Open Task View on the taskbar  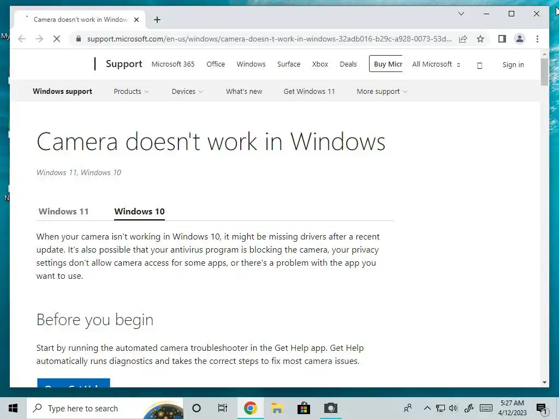223,408
